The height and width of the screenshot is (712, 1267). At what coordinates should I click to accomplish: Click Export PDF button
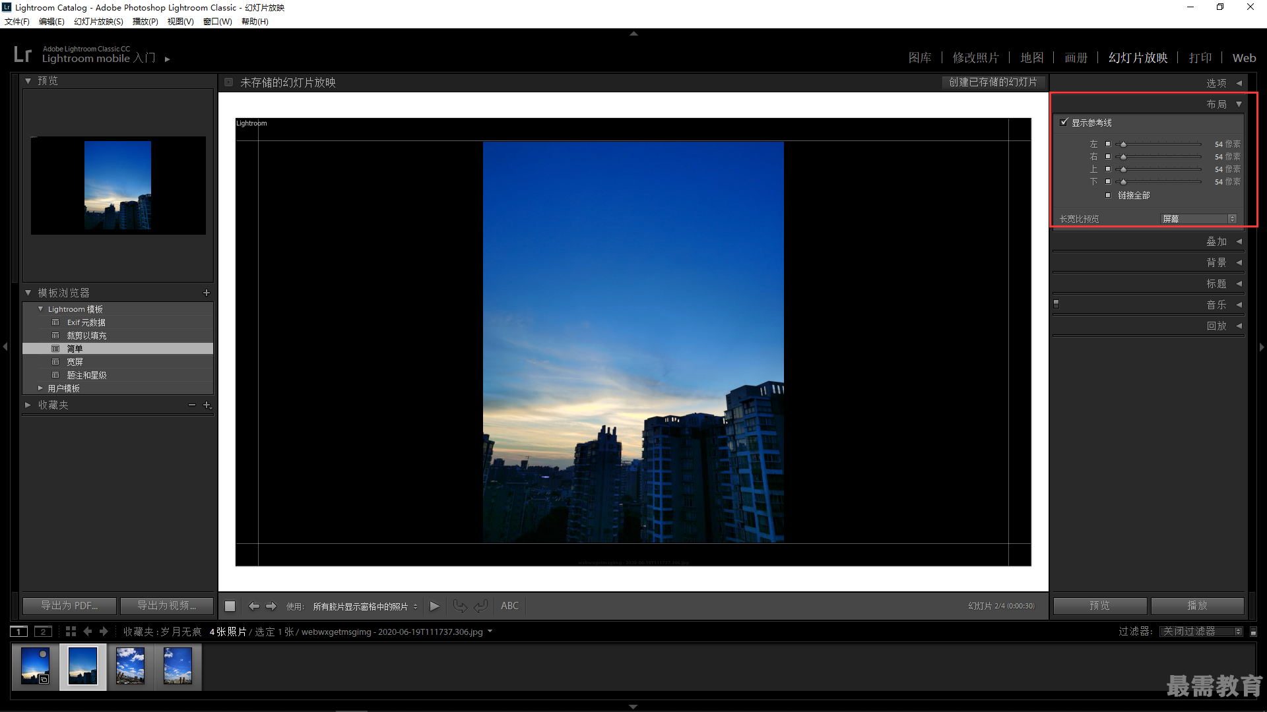tap(69, 606)
